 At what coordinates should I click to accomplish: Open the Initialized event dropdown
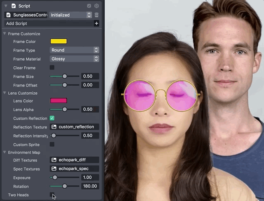[x=71, y=15]
